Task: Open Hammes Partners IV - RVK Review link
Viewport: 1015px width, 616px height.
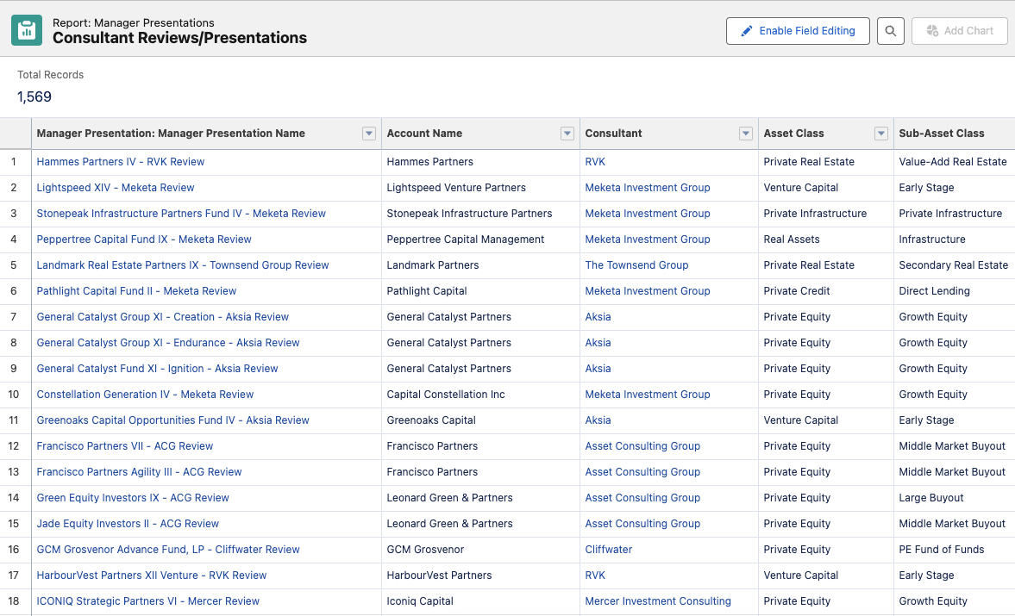Action: tap(121, 162)
